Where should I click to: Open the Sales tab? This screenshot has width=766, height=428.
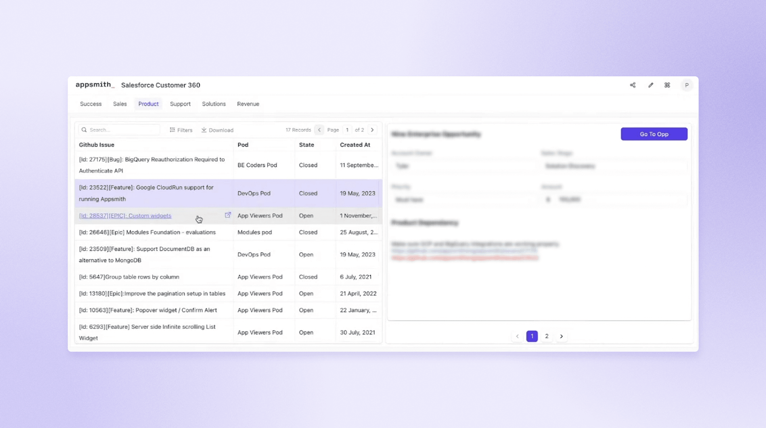119,104
